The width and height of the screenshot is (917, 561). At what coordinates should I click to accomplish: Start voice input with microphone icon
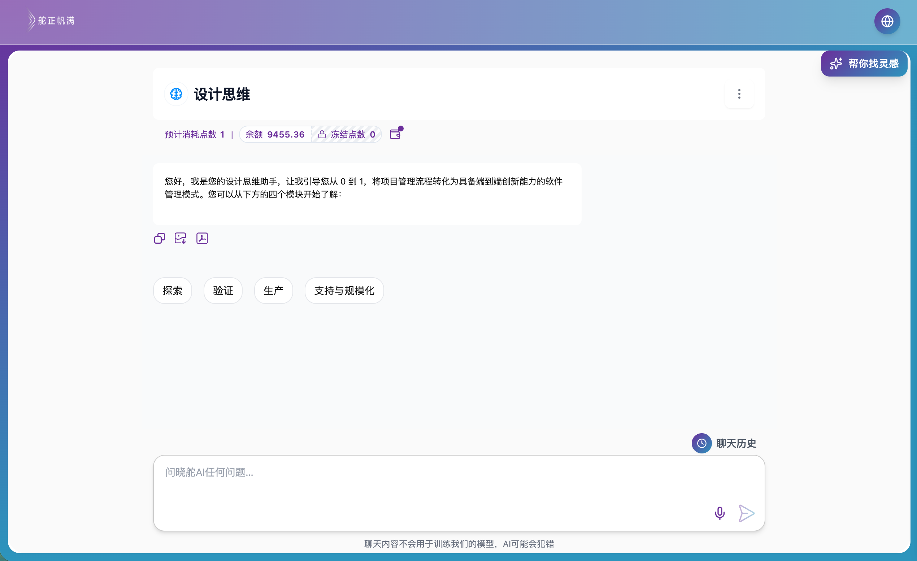click(720, 513)
